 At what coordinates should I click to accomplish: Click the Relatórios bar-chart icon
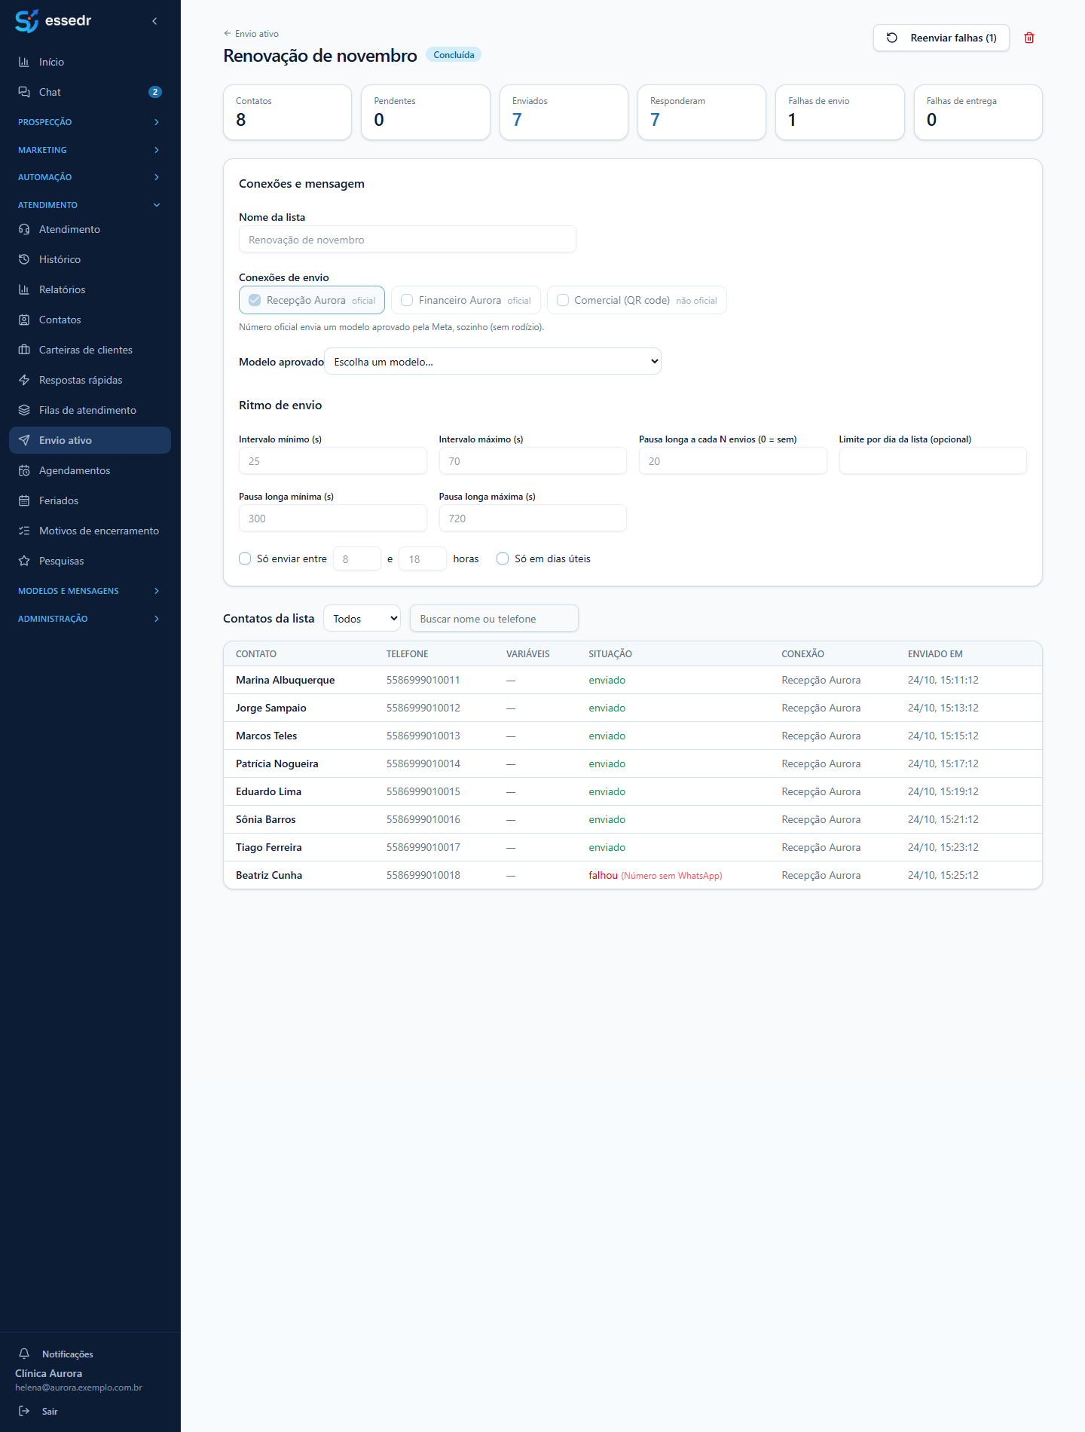(x=24, y=289)
